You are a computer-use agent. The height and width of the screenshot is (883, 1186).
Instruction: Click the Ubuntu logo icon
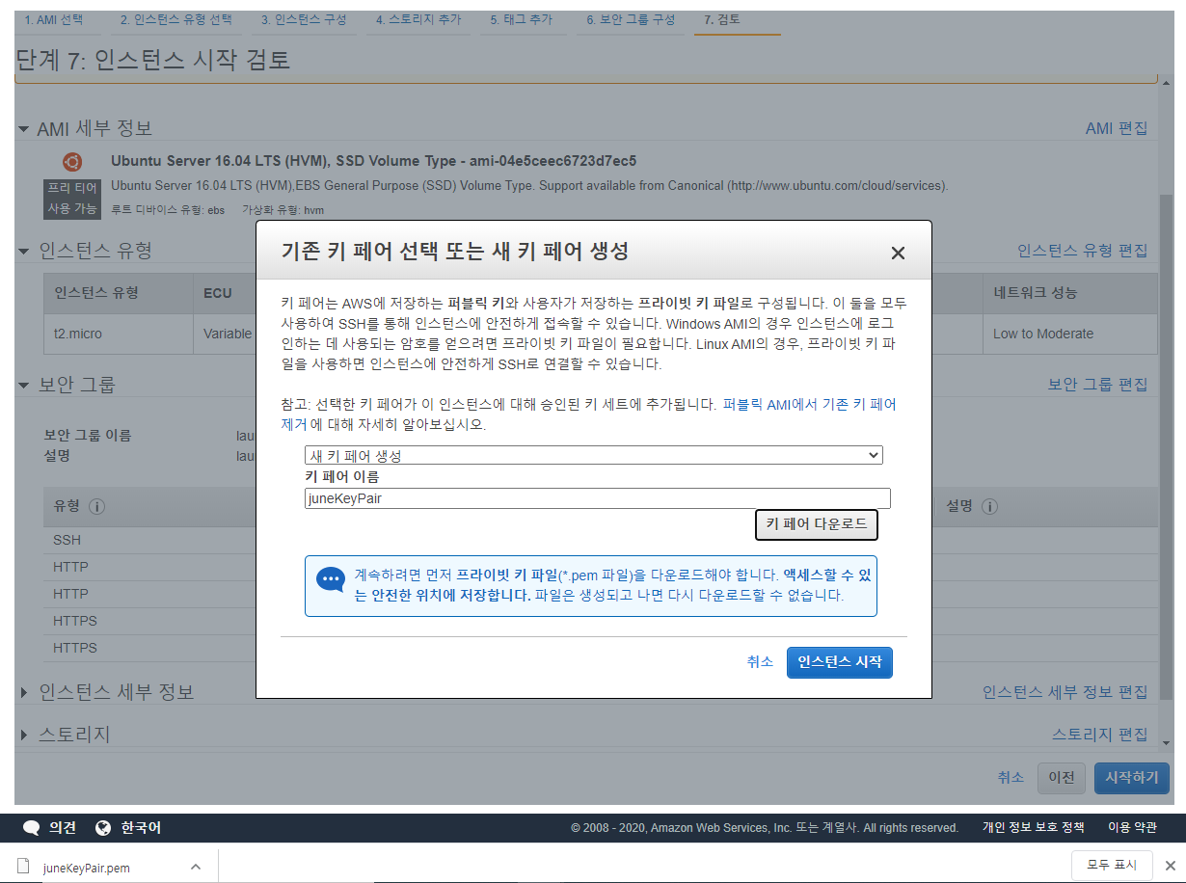(72, 161)
